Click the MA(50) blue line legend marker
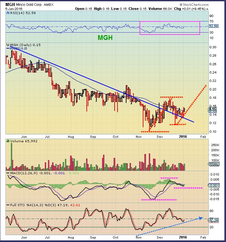226x242 pixels. pos(8,49)
